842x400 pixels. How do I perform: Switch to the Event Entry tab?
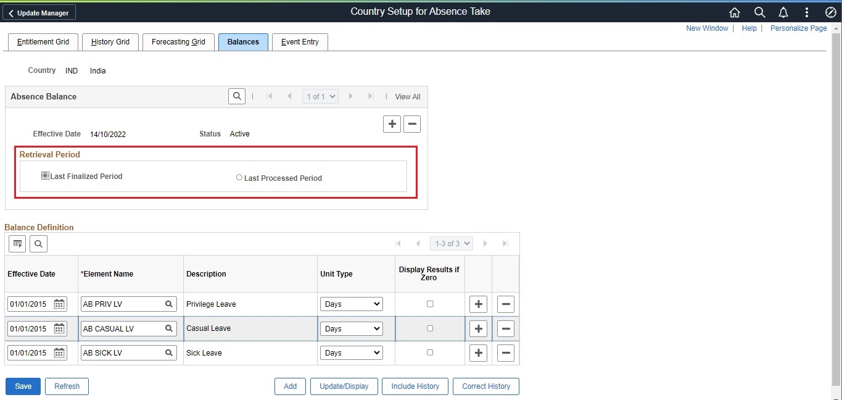click(299, 42)
